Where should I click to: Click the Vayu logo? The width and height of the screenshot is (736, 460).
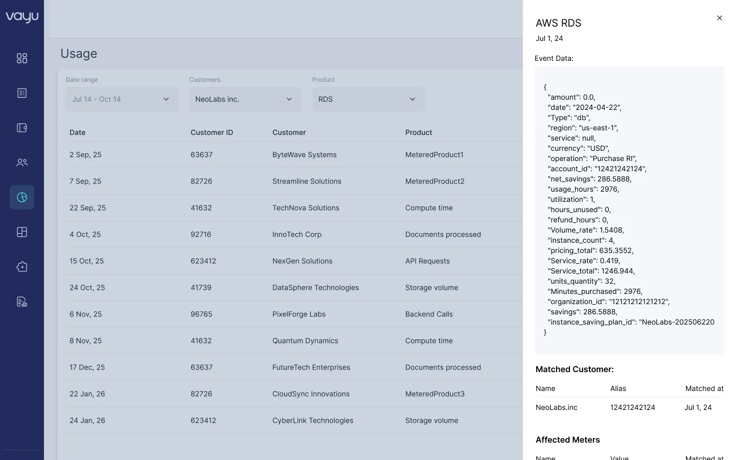22,17
